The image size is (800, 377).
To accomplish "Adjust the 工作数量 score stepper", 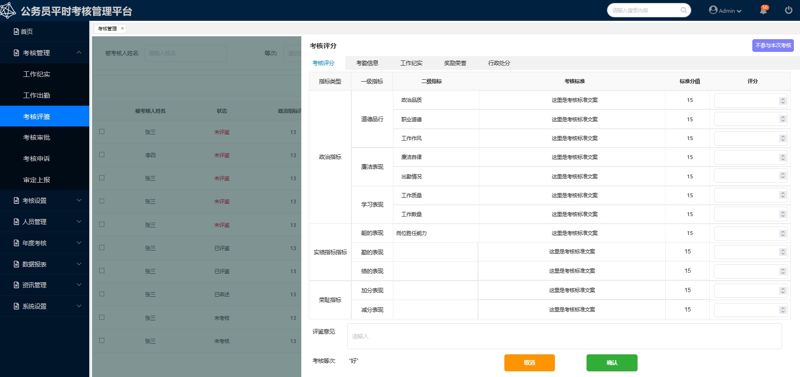I will pyautogui.click(x=783, y=214).
